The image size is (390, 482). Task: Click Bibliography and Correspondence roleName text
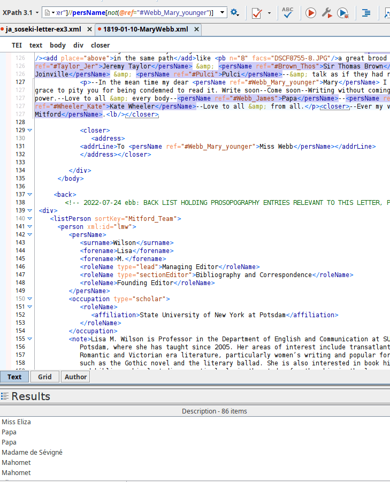click(254, 275)
